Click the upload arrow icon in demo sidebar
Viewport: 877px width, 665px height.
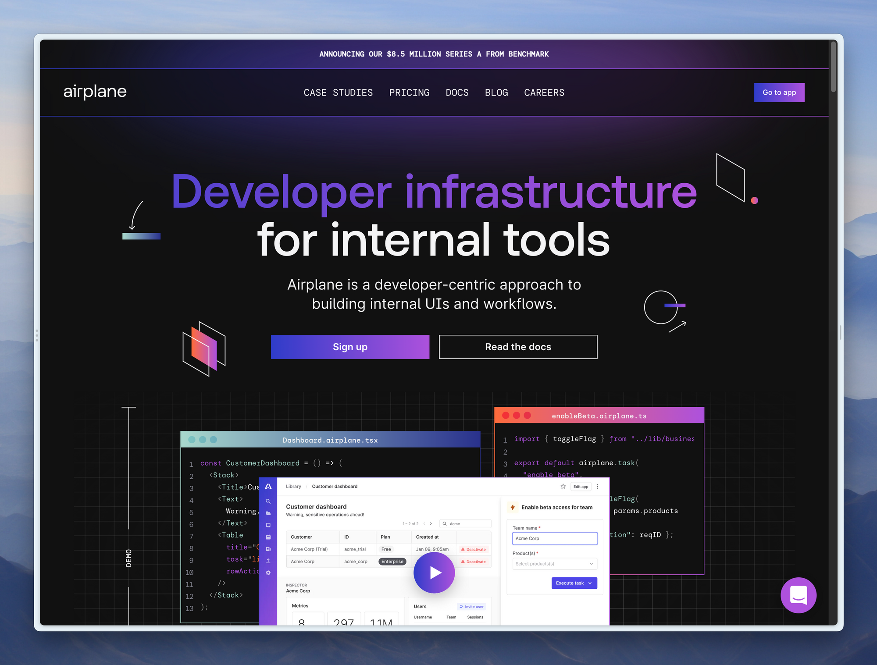pos(268,561)
